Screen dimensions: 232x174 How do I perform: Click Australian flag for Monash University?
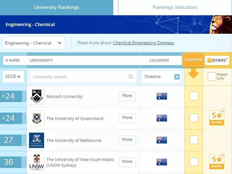161,96
